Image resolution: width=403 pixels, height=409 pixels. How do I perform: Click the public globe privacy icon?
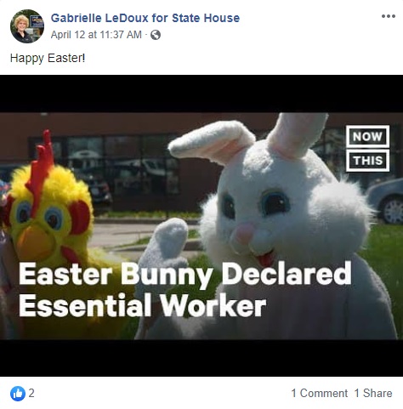[156, 35]
